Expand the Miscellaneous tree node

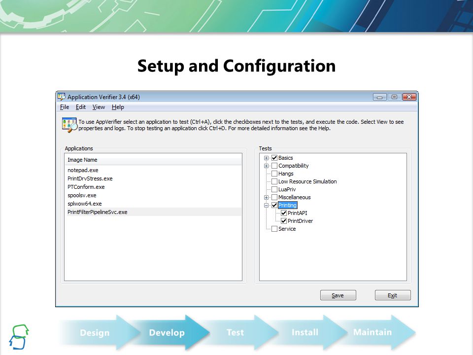pos(266,197)
